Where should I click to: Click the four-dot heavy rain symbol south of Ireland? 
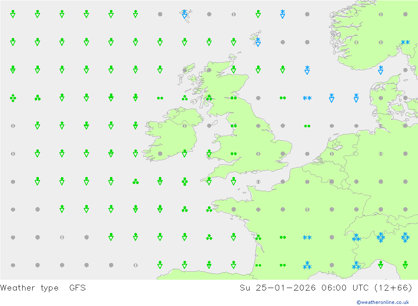pos(184,182)
